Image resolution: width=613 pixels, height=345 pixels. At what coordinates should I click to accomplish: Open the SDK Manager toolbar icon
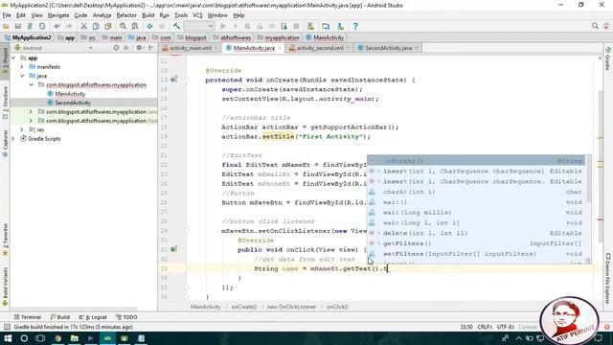[341, 26]
